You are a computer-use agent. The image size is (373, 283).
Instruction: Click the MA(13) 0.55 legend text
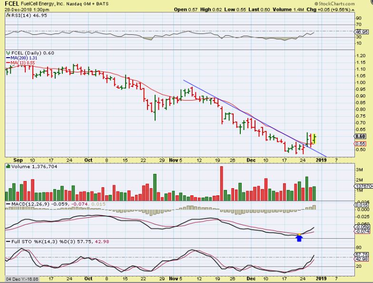click(23, 63)
